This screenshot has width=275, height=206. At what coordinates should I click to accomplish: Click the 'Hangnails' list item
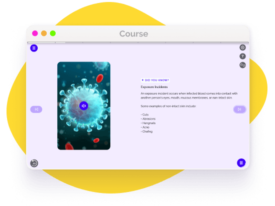point(148,123)
